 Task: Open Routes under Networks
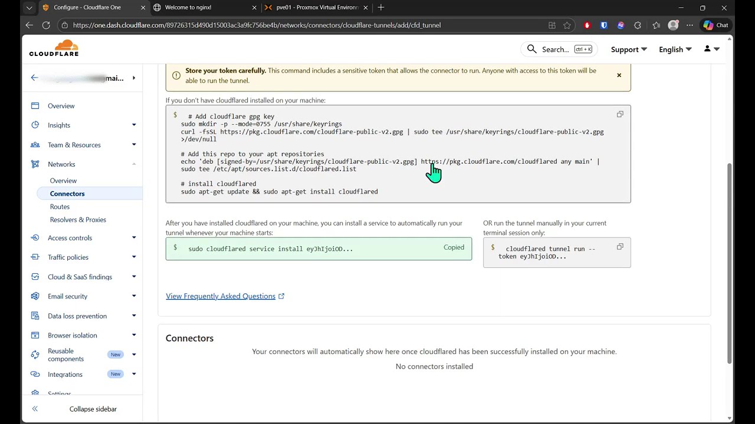(60, 207)
